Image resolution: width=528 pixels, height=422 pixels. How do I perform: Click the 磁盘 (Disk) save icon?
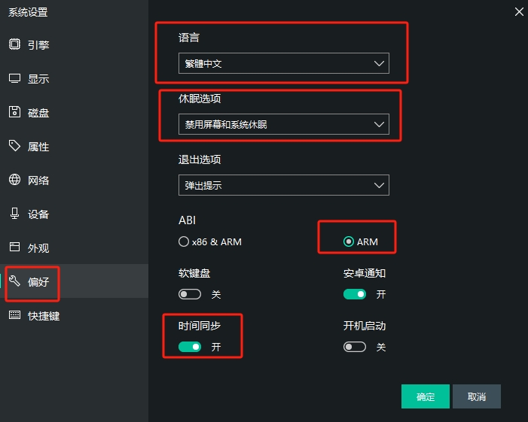click(14, 112)
